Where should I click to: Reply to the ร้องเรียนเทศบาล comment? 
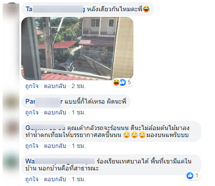[x=55, y=179]
